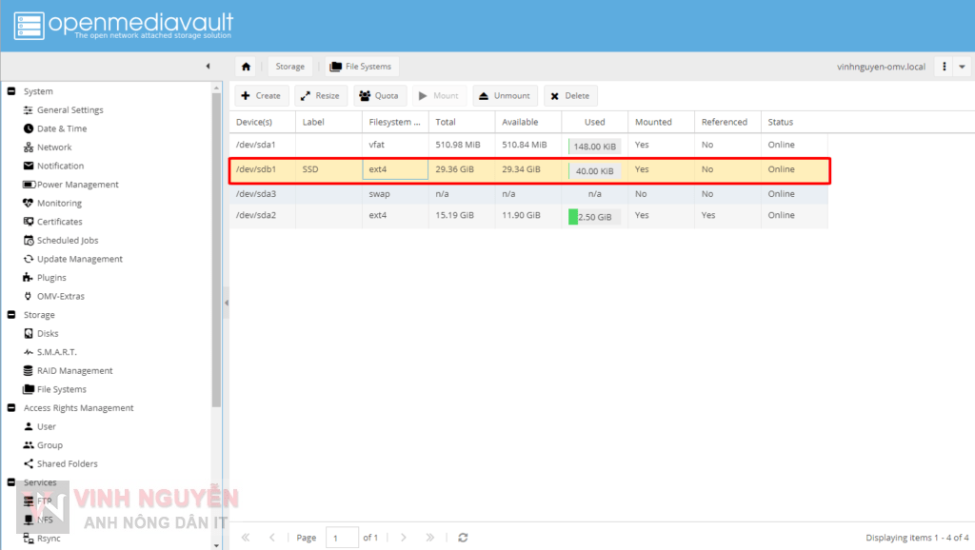
Task: Open the dropdown arrow next to the hostname
Action: pos(963,66)
